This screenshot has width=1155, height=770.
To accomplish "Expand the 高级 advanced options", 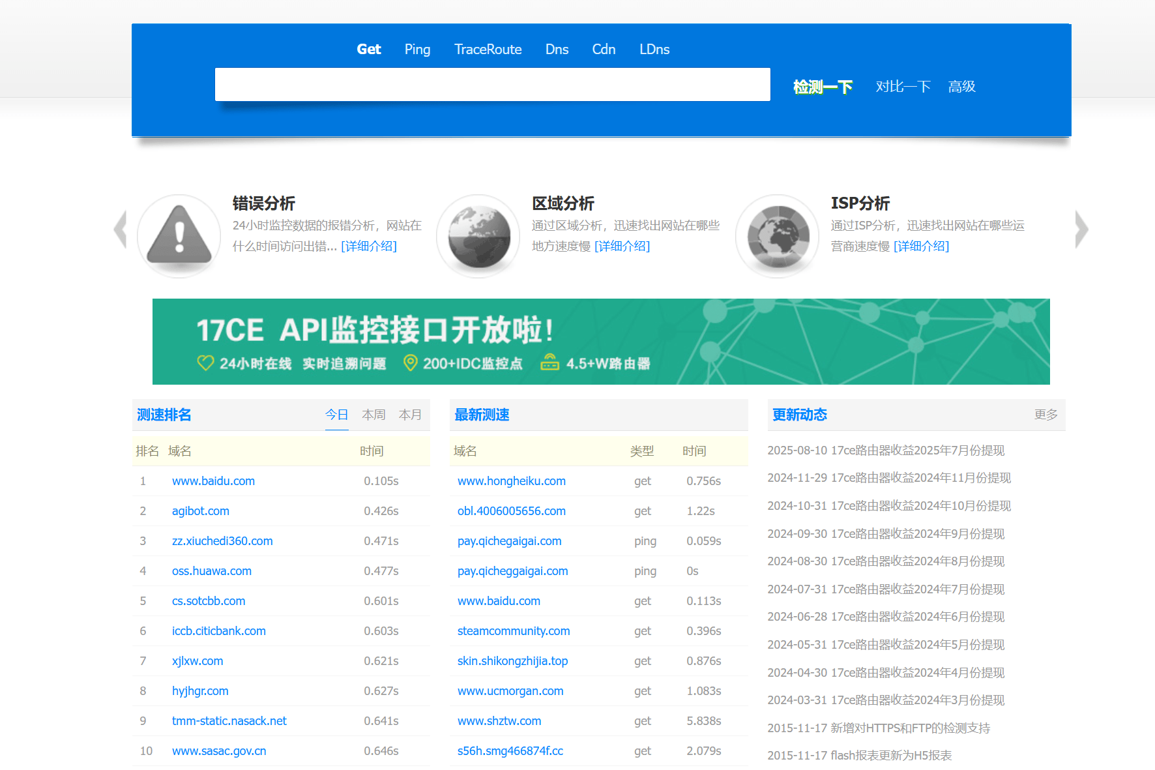I will [x=961, y=87].
